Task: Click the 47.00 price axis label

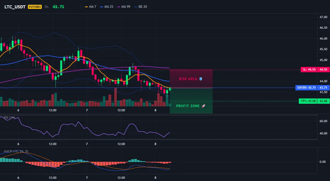Action: click(323, 17)
